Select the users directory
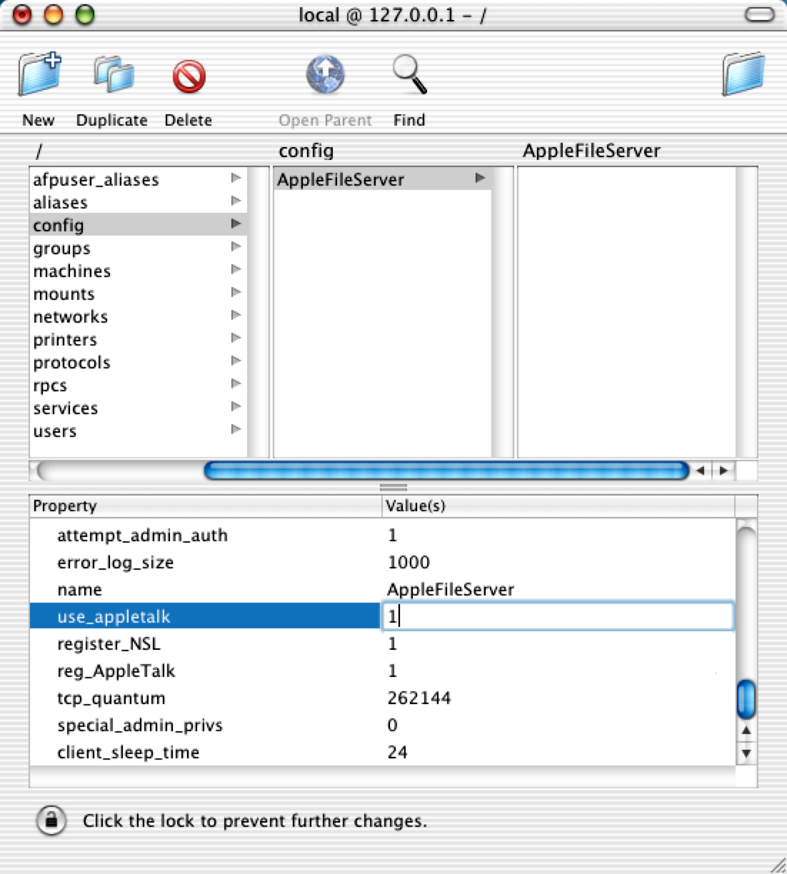 (x=138, y=431)
